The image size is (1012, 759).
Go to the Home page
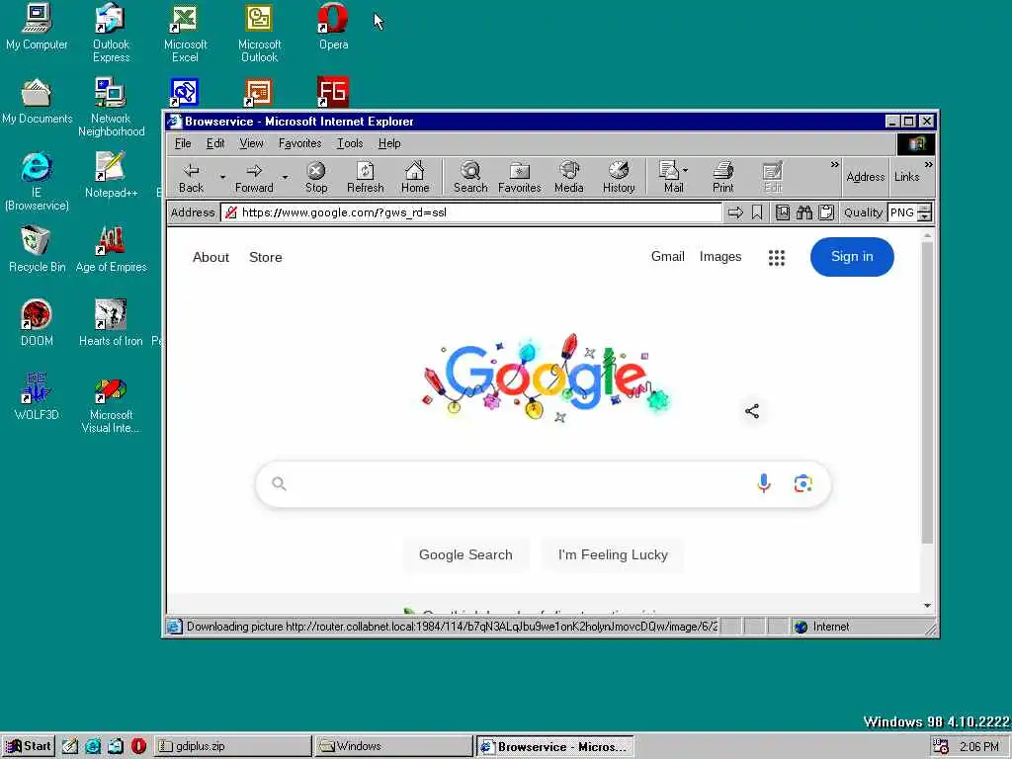[x=415, y=178]
